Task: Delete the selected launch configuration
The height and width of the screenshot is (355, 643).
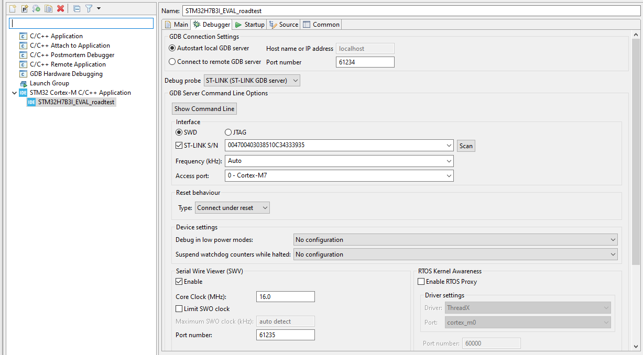Action: click(x=60, y=8)
